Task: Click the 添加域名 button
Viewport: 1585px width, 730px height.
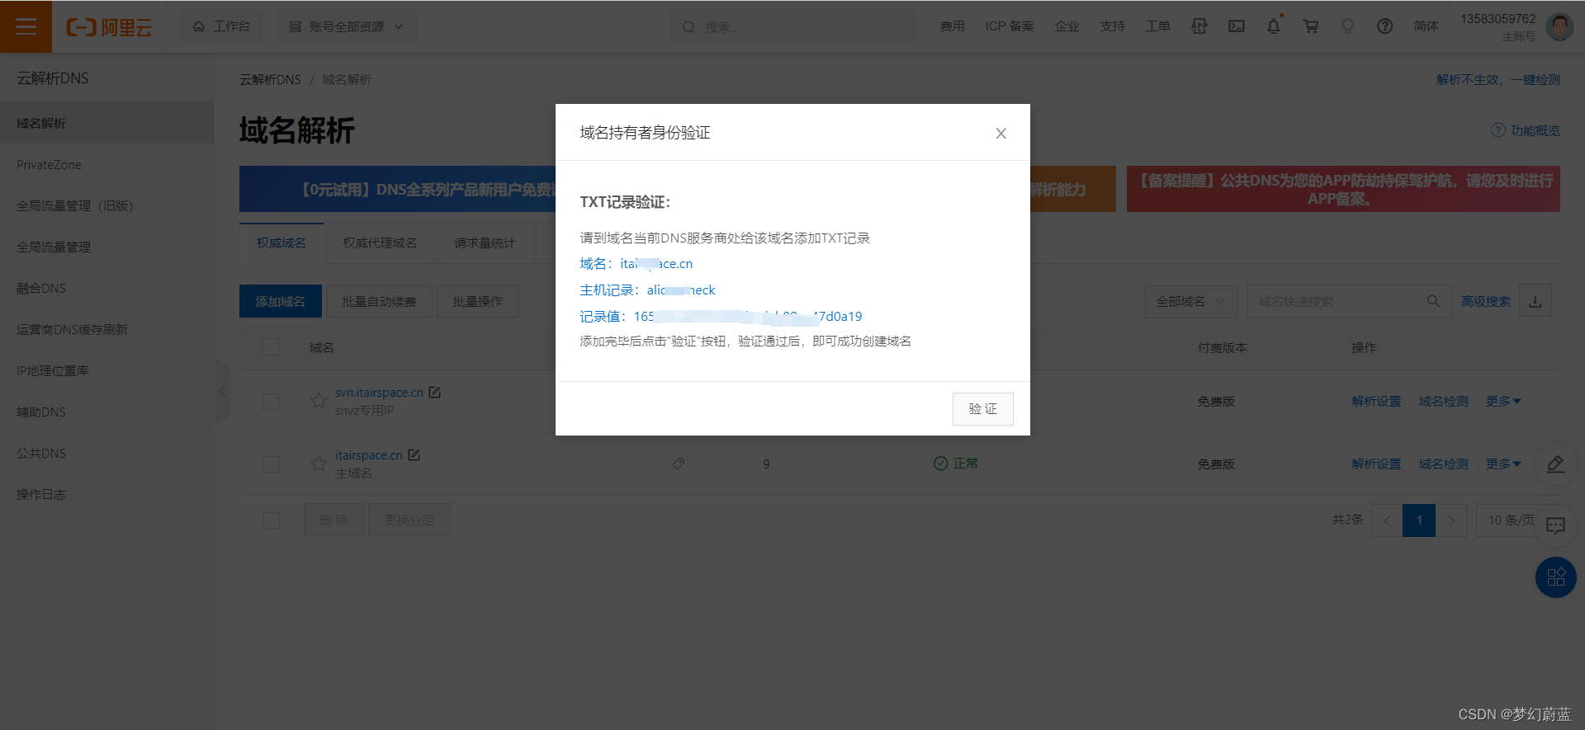Action: [280, 301]
